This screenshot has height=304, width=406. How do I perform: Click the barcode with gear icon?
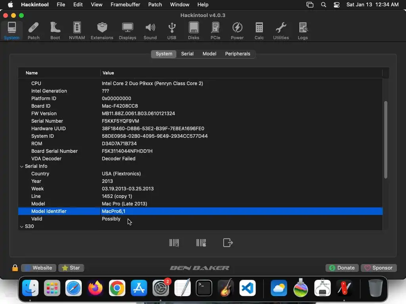coord(201,243)
